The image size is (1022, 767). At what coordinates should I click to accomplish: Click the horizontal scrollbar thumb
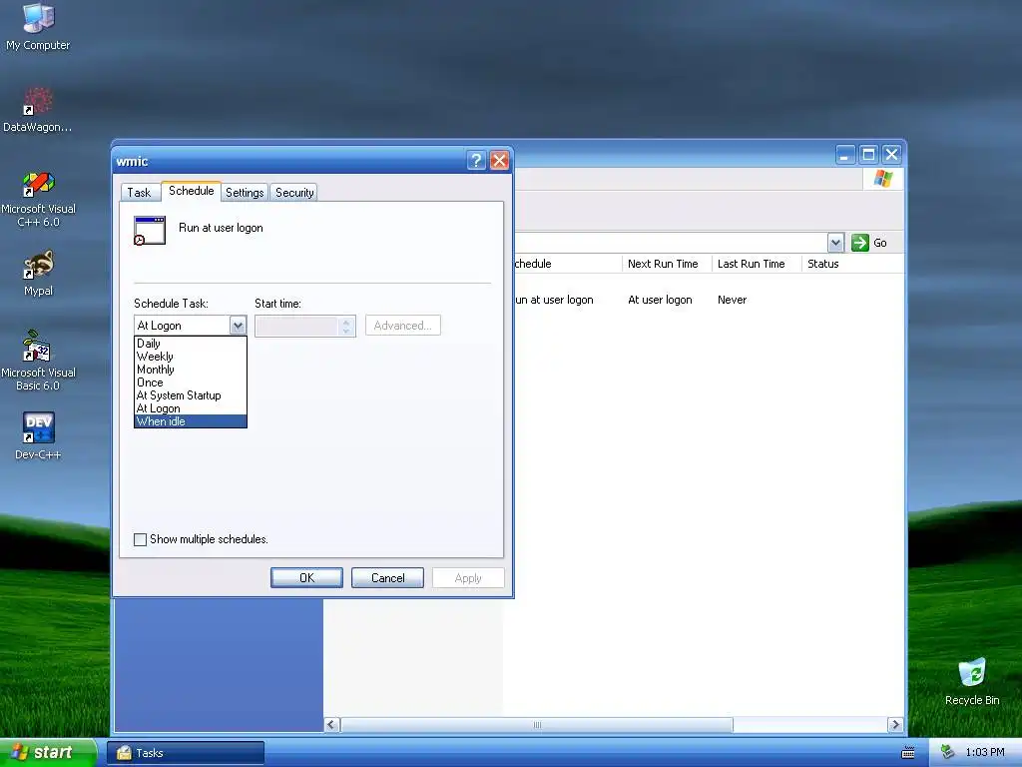pyautogui.click(x=537, y=725)
